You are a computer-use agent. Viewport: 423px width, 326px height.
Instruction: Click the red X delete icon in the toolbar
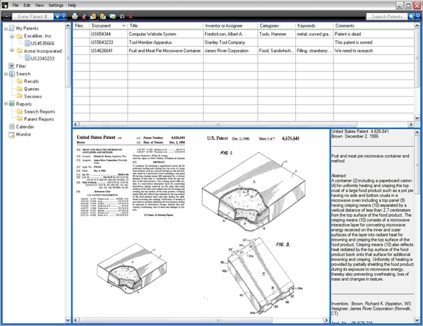point(131,17)
